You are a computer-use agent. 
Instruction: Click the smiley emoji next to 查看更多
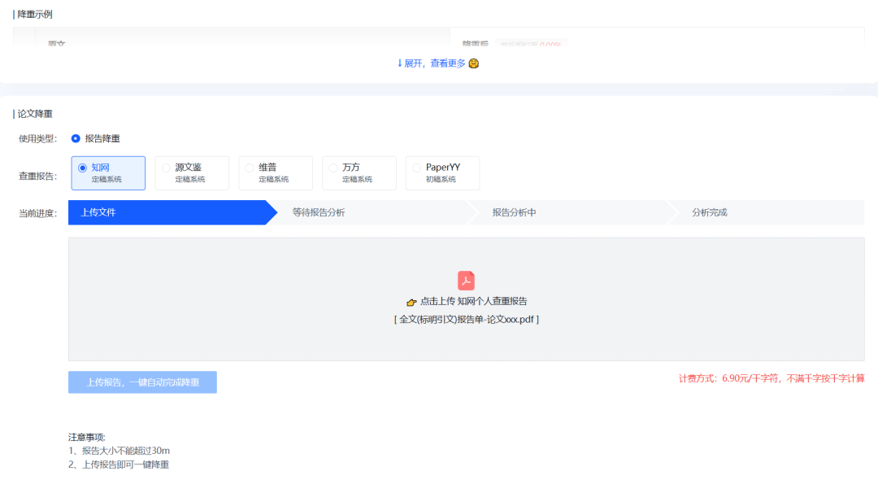[x=474, y=63]
